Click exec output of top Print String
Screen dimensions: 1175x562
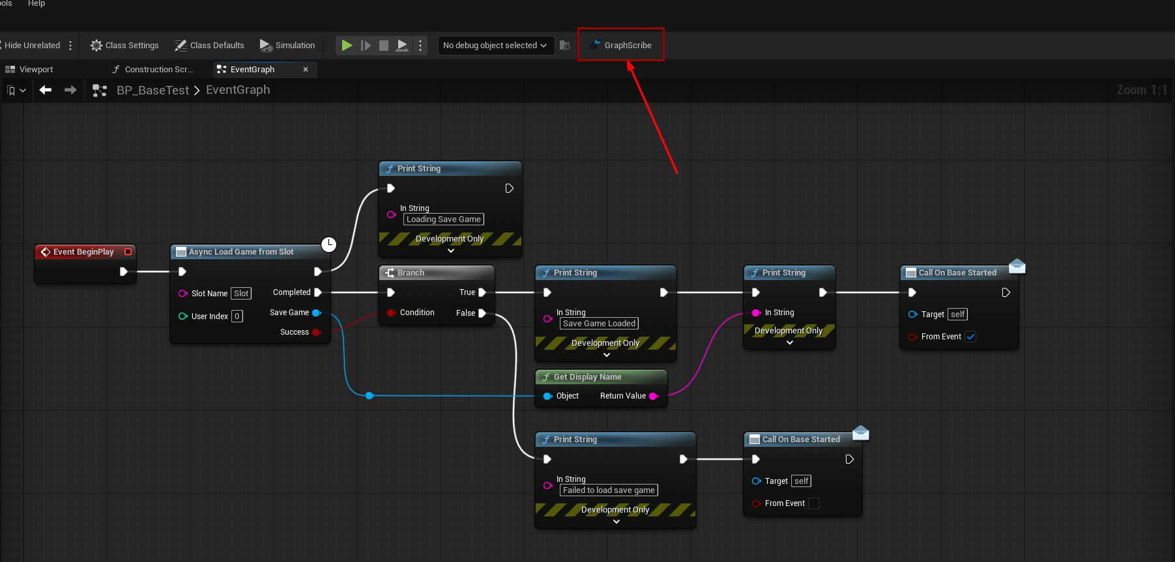(510, 188)
